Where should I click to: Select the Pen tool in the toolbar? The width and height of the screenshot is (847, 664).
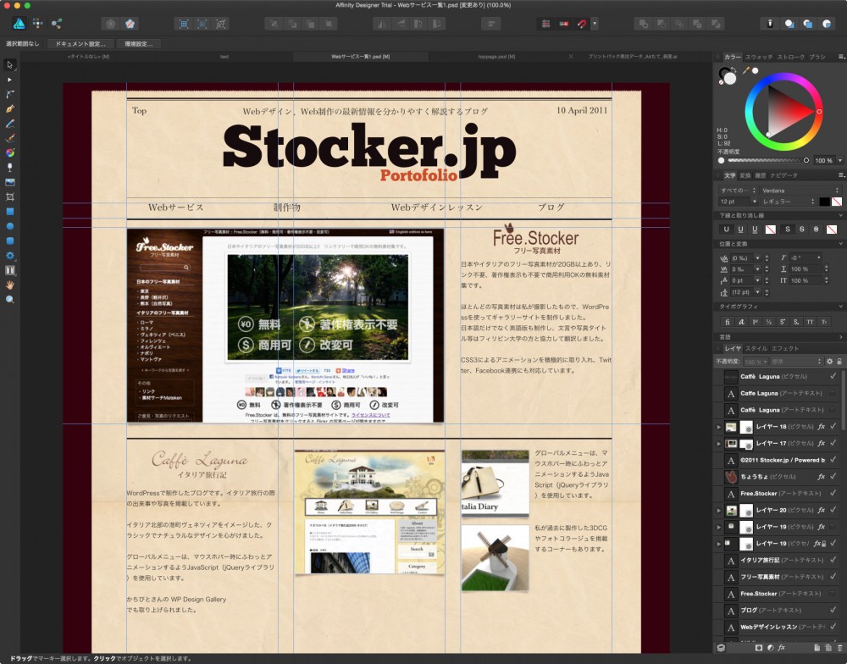pos(10,108)
